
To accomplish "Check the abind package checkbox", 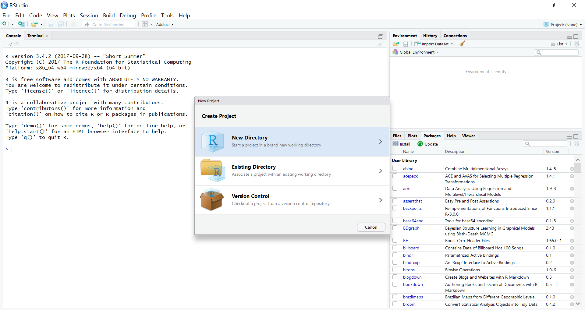I will [395, 168].
